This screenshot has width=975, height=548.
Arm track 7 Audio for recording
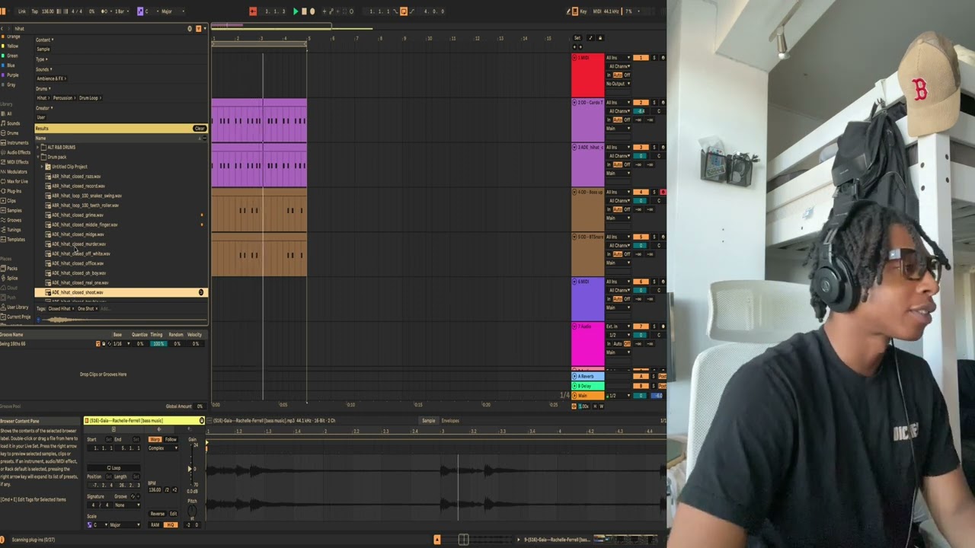(x=663, y=327)
